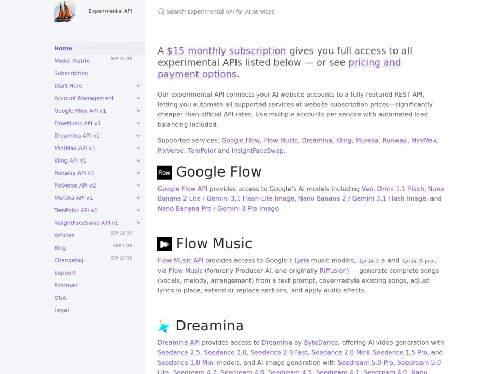Expand Dreamina API v1 chevron
Screen dimensions: 499x374
(x=138, y=136)
